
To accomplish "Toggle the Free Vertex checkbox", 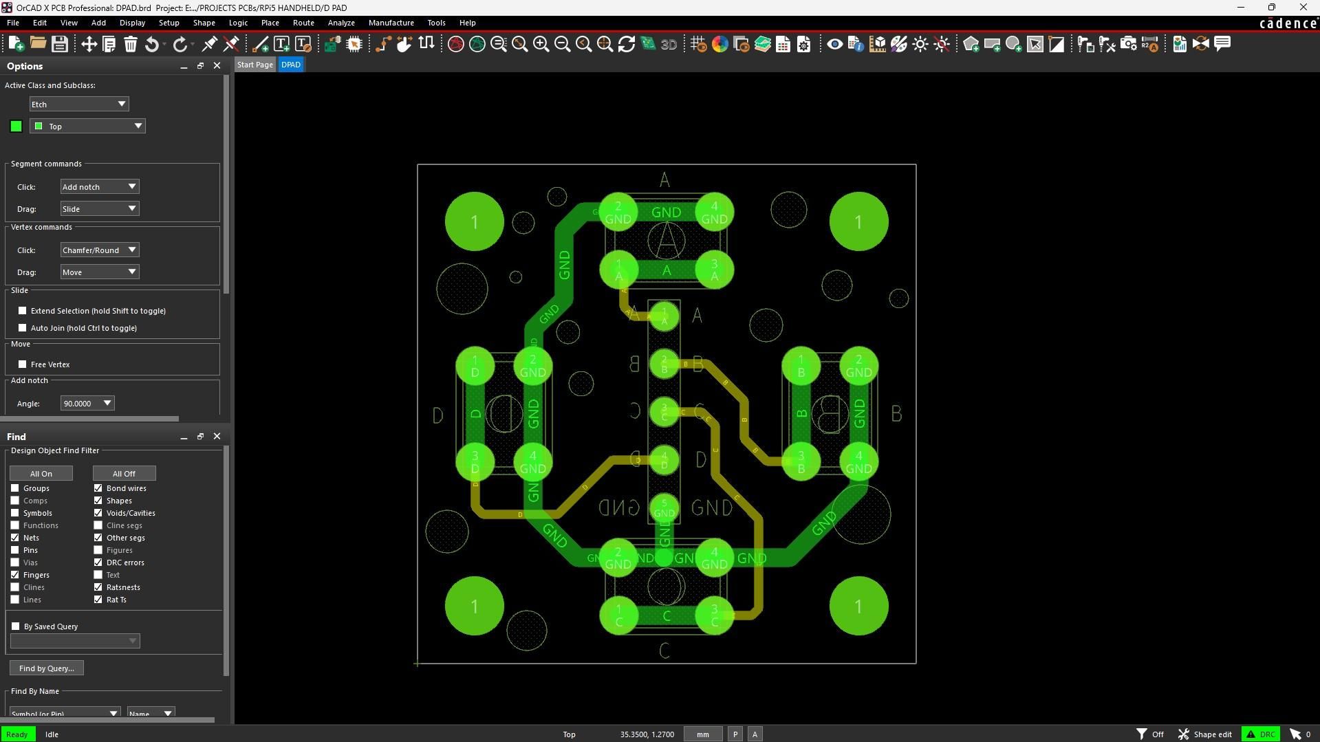I will (x=23, y=364).
